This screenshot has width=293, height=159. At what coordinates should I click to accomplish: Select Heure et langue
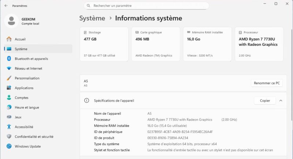pos(38,107)
